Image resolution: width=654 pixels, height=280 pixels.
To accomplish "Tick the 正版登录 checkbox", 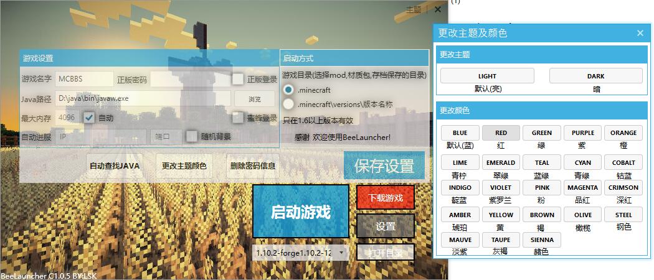I will 238,79.
